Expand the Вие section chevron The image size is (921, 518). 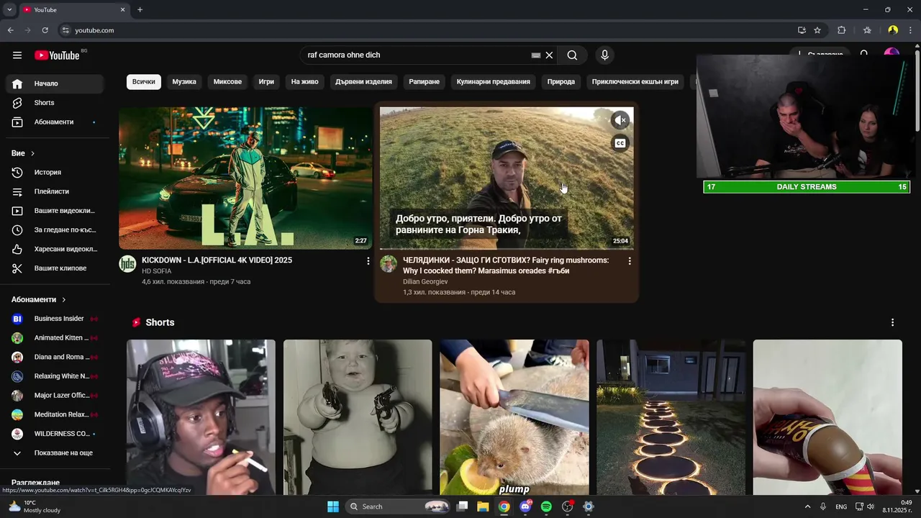coord(32,153)
